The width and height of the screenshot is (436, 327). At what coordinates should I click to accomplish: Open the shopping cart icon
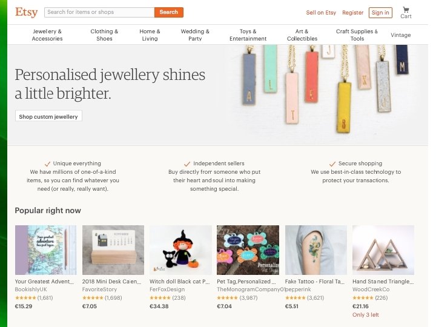pos(405,10)
